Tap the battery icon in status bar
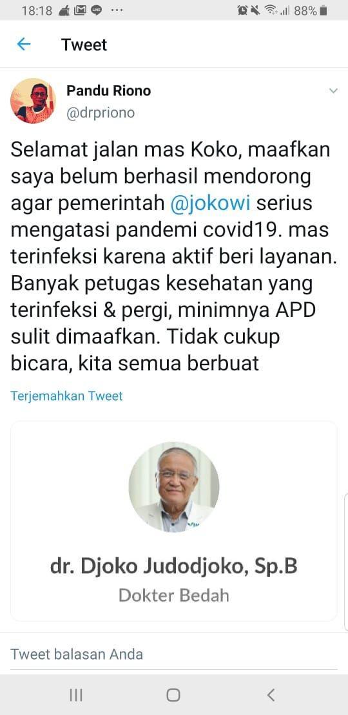 pyautogui.click(x=324, y=10)
